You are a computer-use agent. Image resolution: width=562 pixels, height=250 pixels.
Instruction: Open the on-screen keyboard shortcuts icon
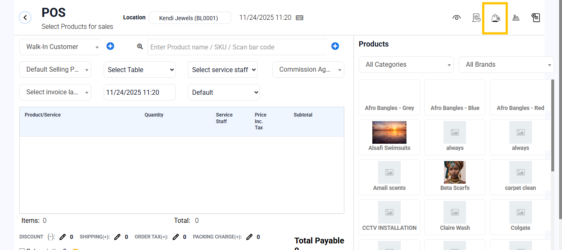tap(300, 18)
